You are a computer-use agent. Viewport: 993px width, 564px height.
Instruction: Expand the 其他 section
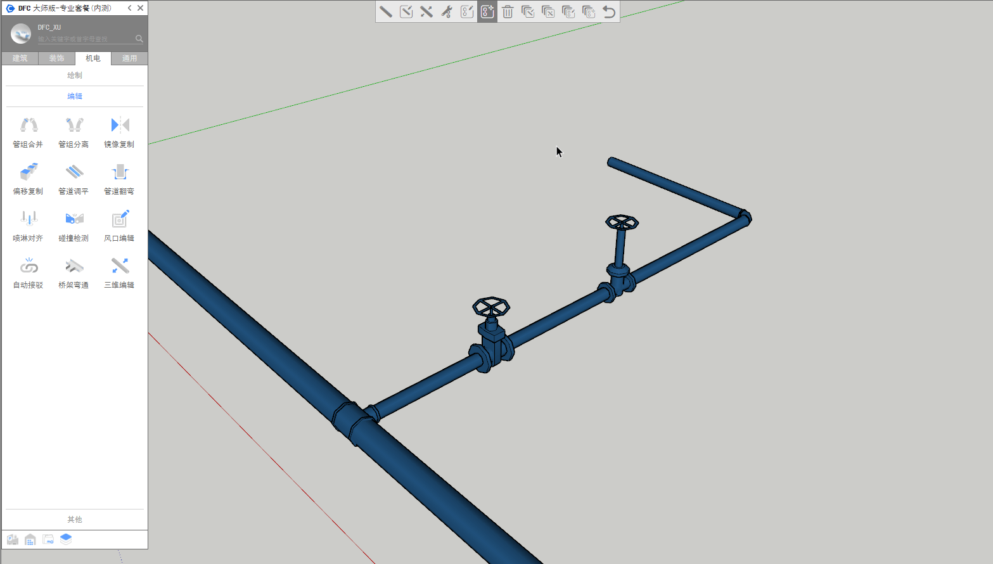pos(75,520)
